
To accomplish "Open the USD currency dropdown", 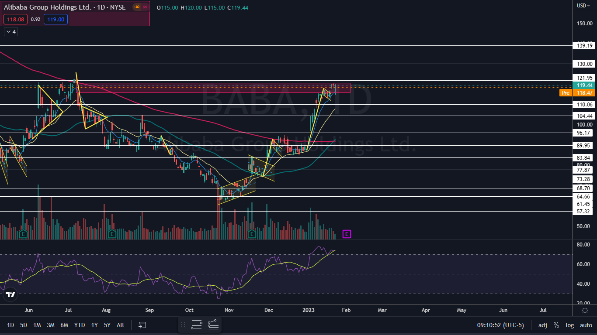I will [x=583, y=6].
